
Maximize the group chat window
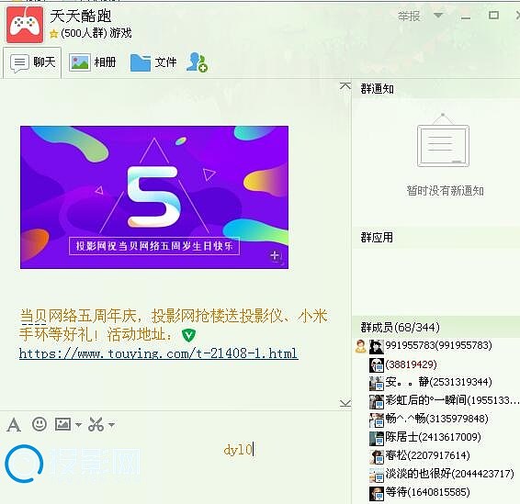pos(493,16)
